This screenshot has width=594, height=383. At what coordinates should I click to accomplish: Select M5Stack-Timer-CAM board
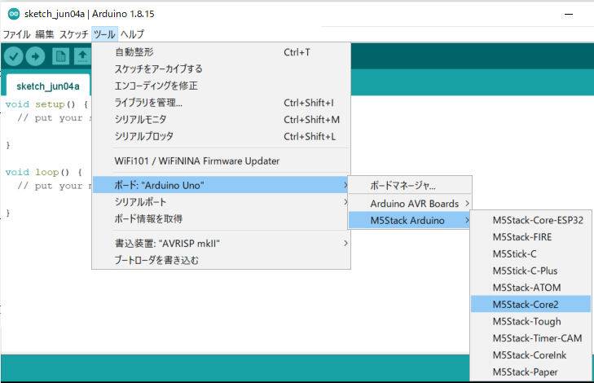(530, 338)
